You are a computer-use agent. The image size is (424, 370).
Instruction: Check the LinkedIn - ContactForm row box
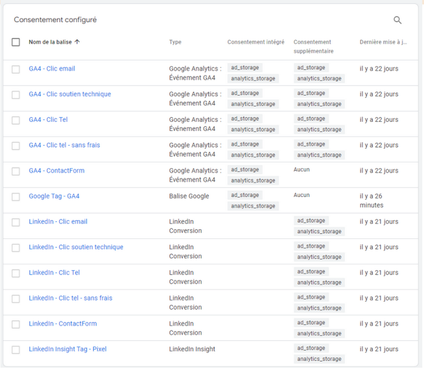[16, 324]
